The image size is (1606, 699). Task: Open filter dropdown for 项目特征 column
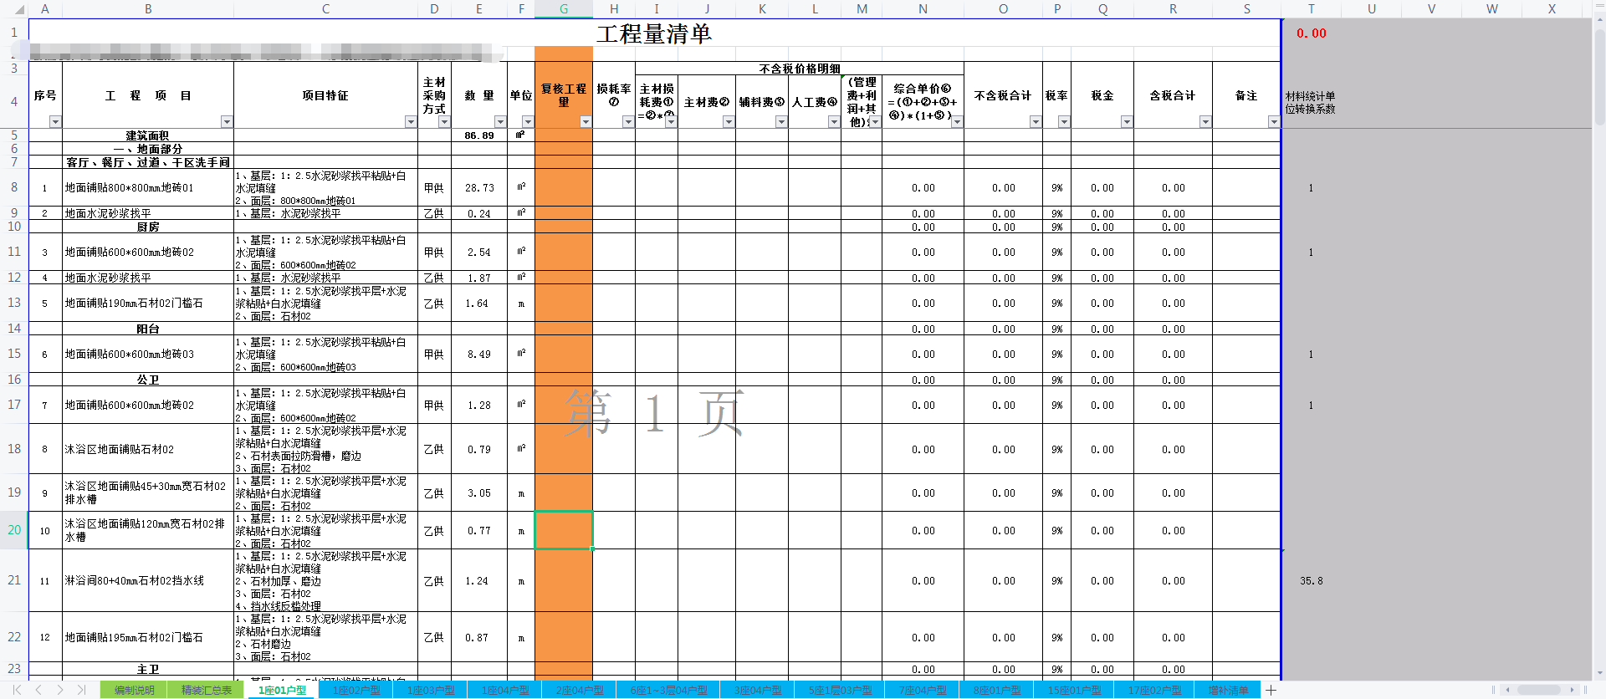411,122
